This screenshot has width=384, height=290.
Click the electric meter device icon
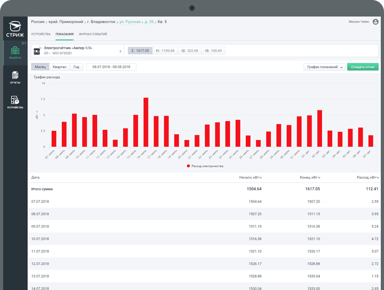[37, 51]
